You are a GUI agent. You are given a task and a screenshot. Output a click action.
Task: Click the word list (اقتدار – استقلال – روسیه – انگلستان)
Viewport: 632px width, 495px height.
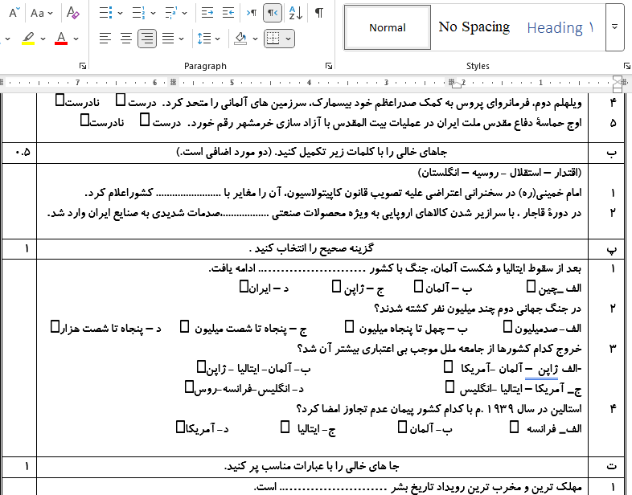tap(500, 173)
